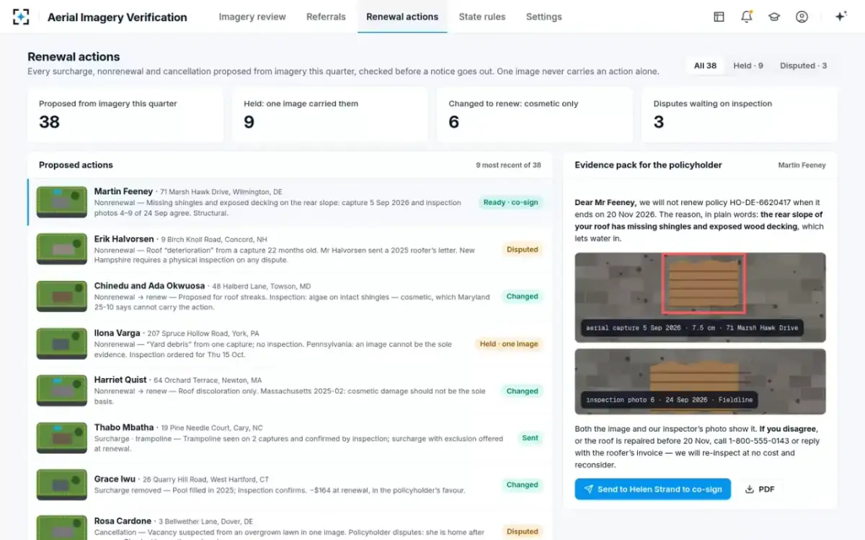This screenshot has height=540, width=865.
Task: Open Martin Feeney's property thumbnail
Action: pos(61,202)
